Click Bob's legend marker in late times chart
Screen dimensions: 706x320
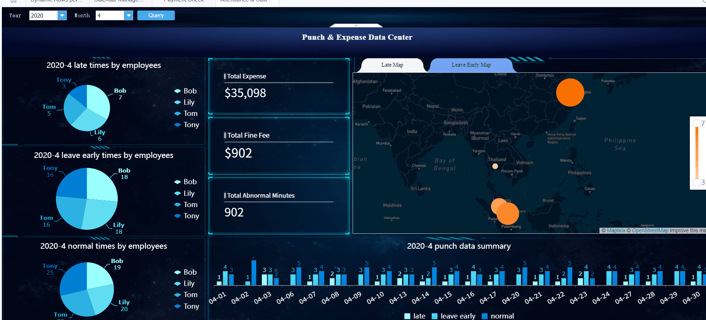pos(177,91)
